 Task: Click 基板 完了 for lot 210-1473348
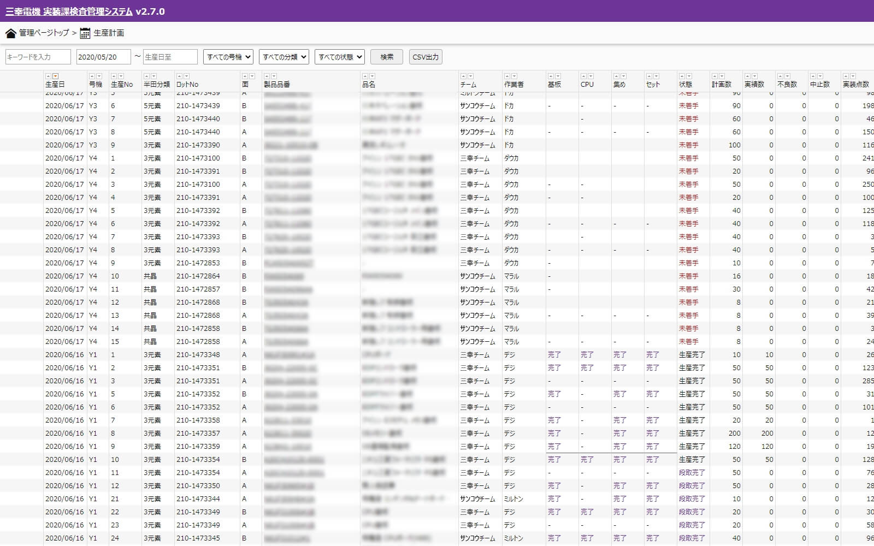click(x=554, y=355)
